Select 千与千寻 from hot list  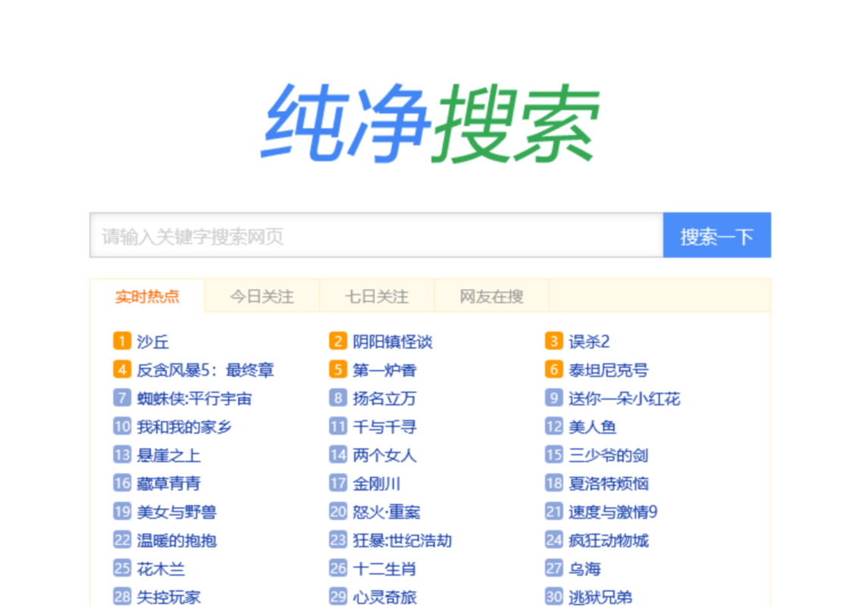[384, 427]
